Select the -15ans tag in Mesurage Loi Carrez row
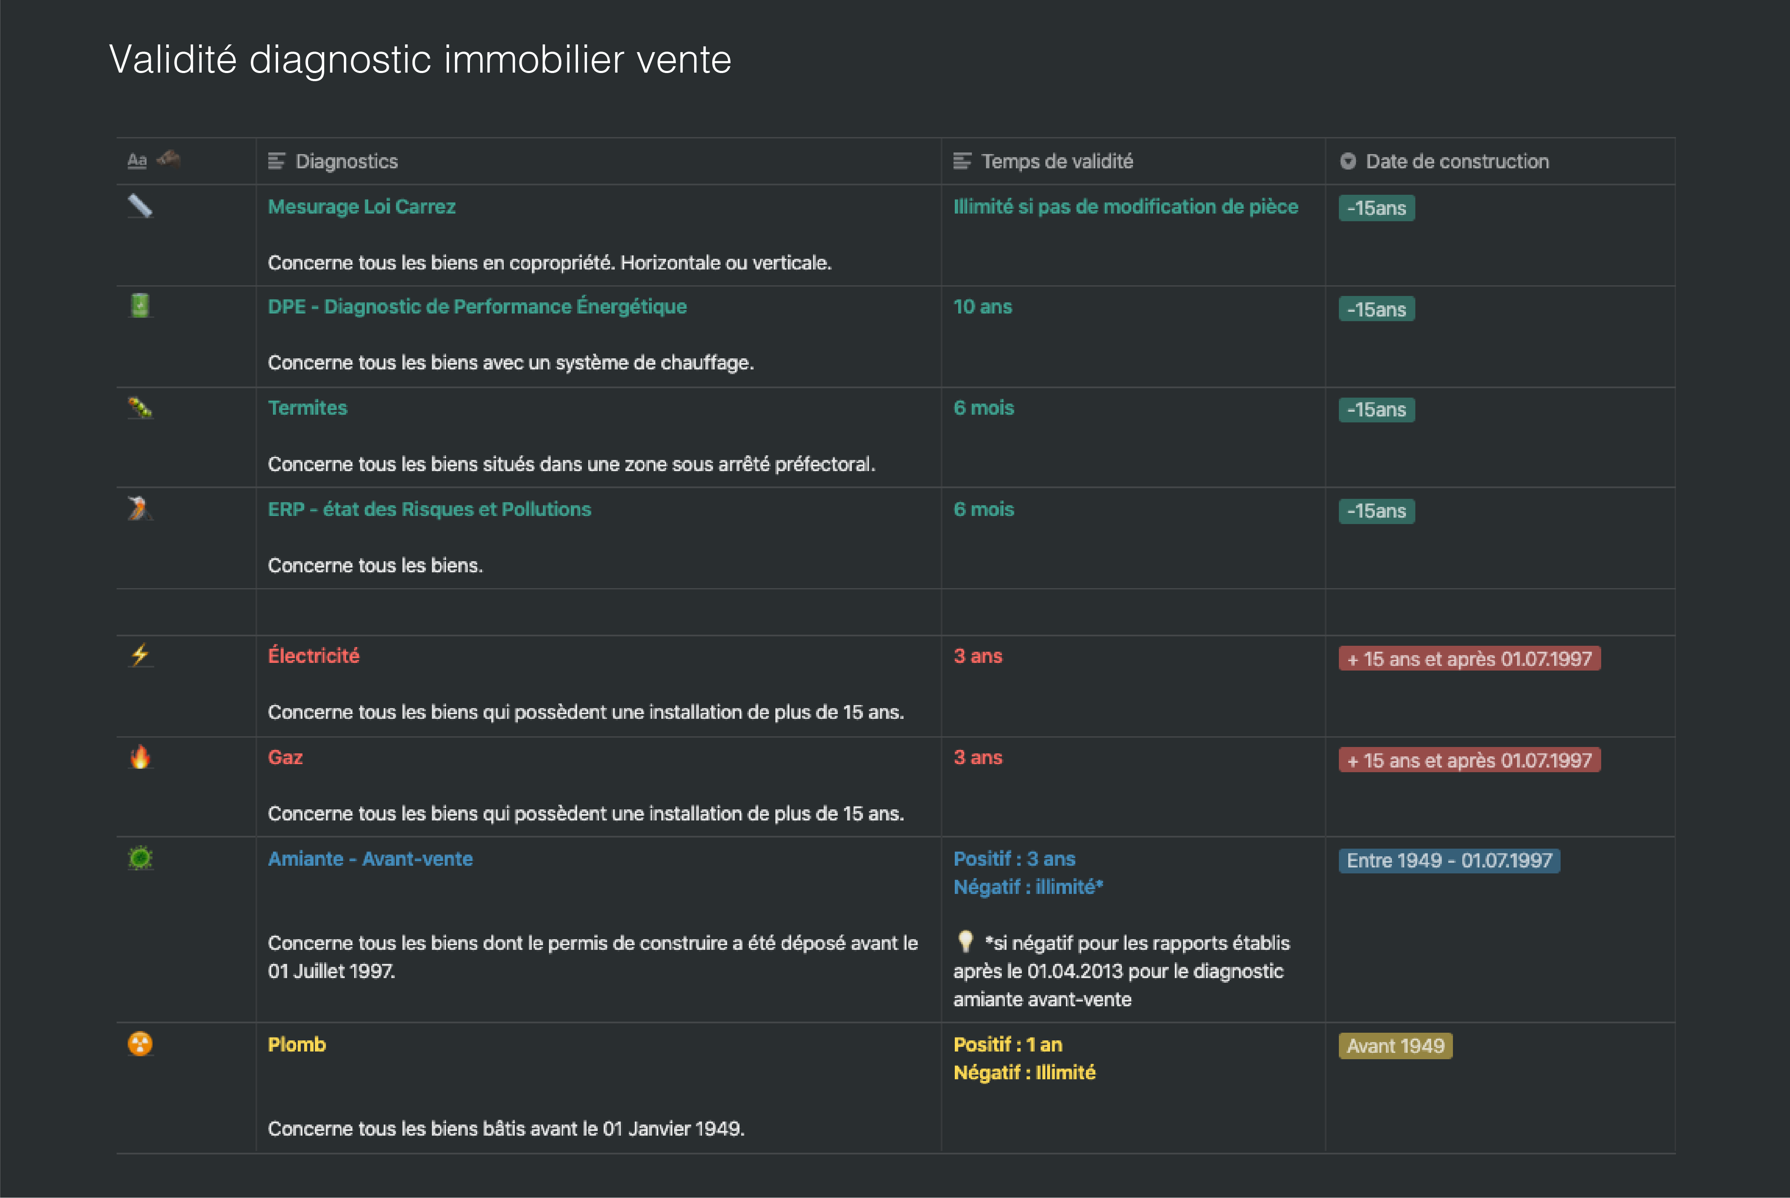The width and height of the screenshot is (1790, 1198). [x=1376, y=208]
